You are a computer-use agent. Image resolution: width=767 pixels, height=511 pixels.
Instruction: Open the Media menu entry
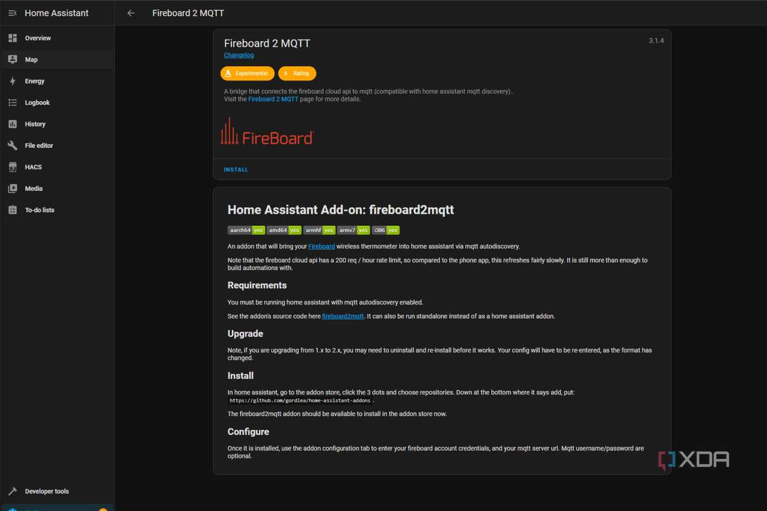point(57,188)
